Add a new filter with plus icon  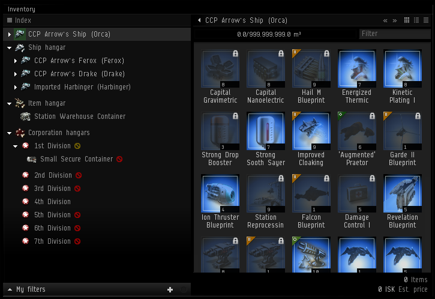[x=170, y=289]
